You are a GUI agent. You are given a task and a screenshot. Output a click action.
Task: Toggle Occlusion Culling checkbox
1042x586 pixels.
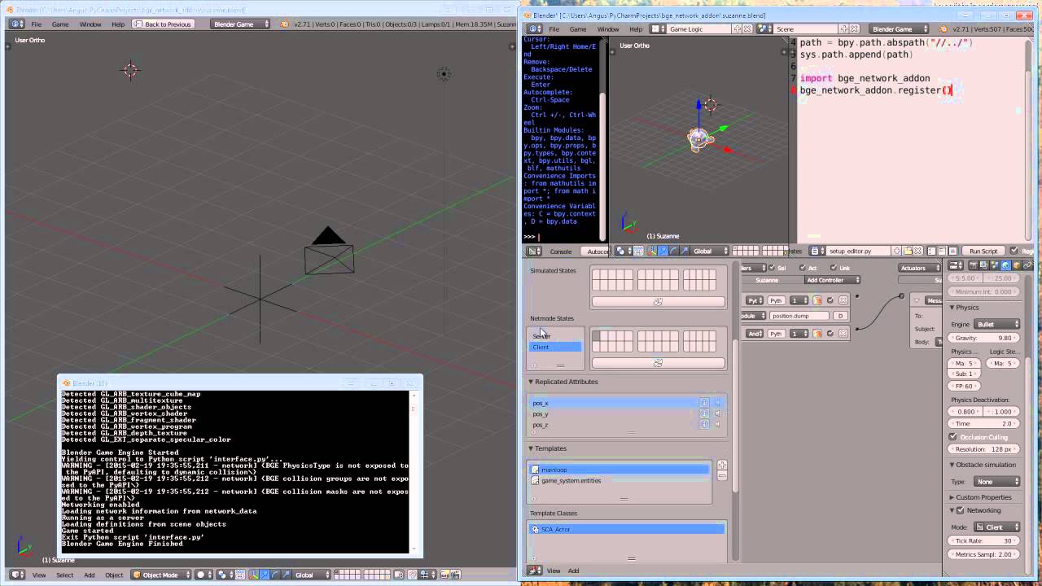click(953, 437)
